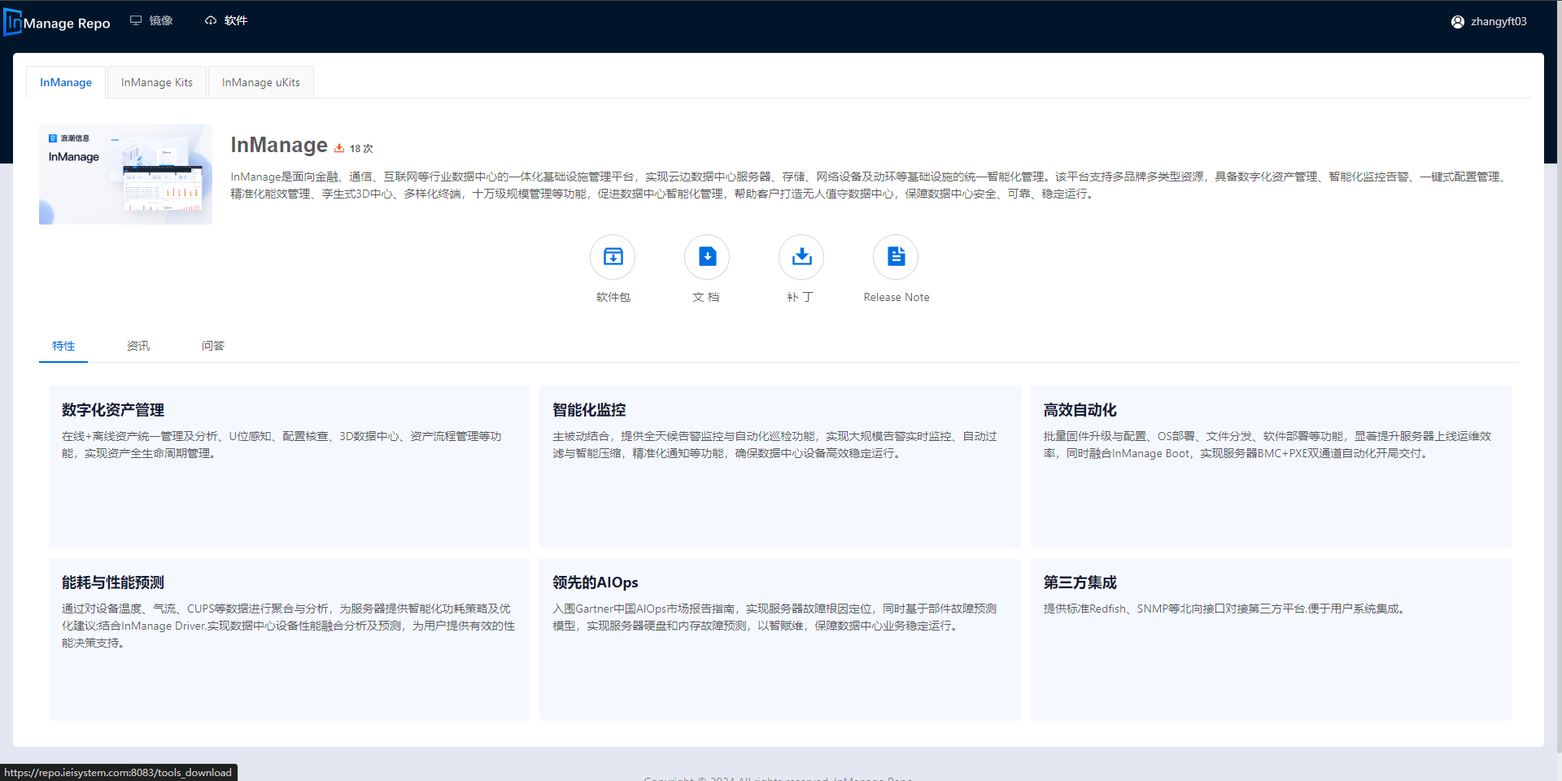This screenshot has width=1562, height=781.
Task: Click the 第三方集成 feature card
Action: coord(1270,639)
